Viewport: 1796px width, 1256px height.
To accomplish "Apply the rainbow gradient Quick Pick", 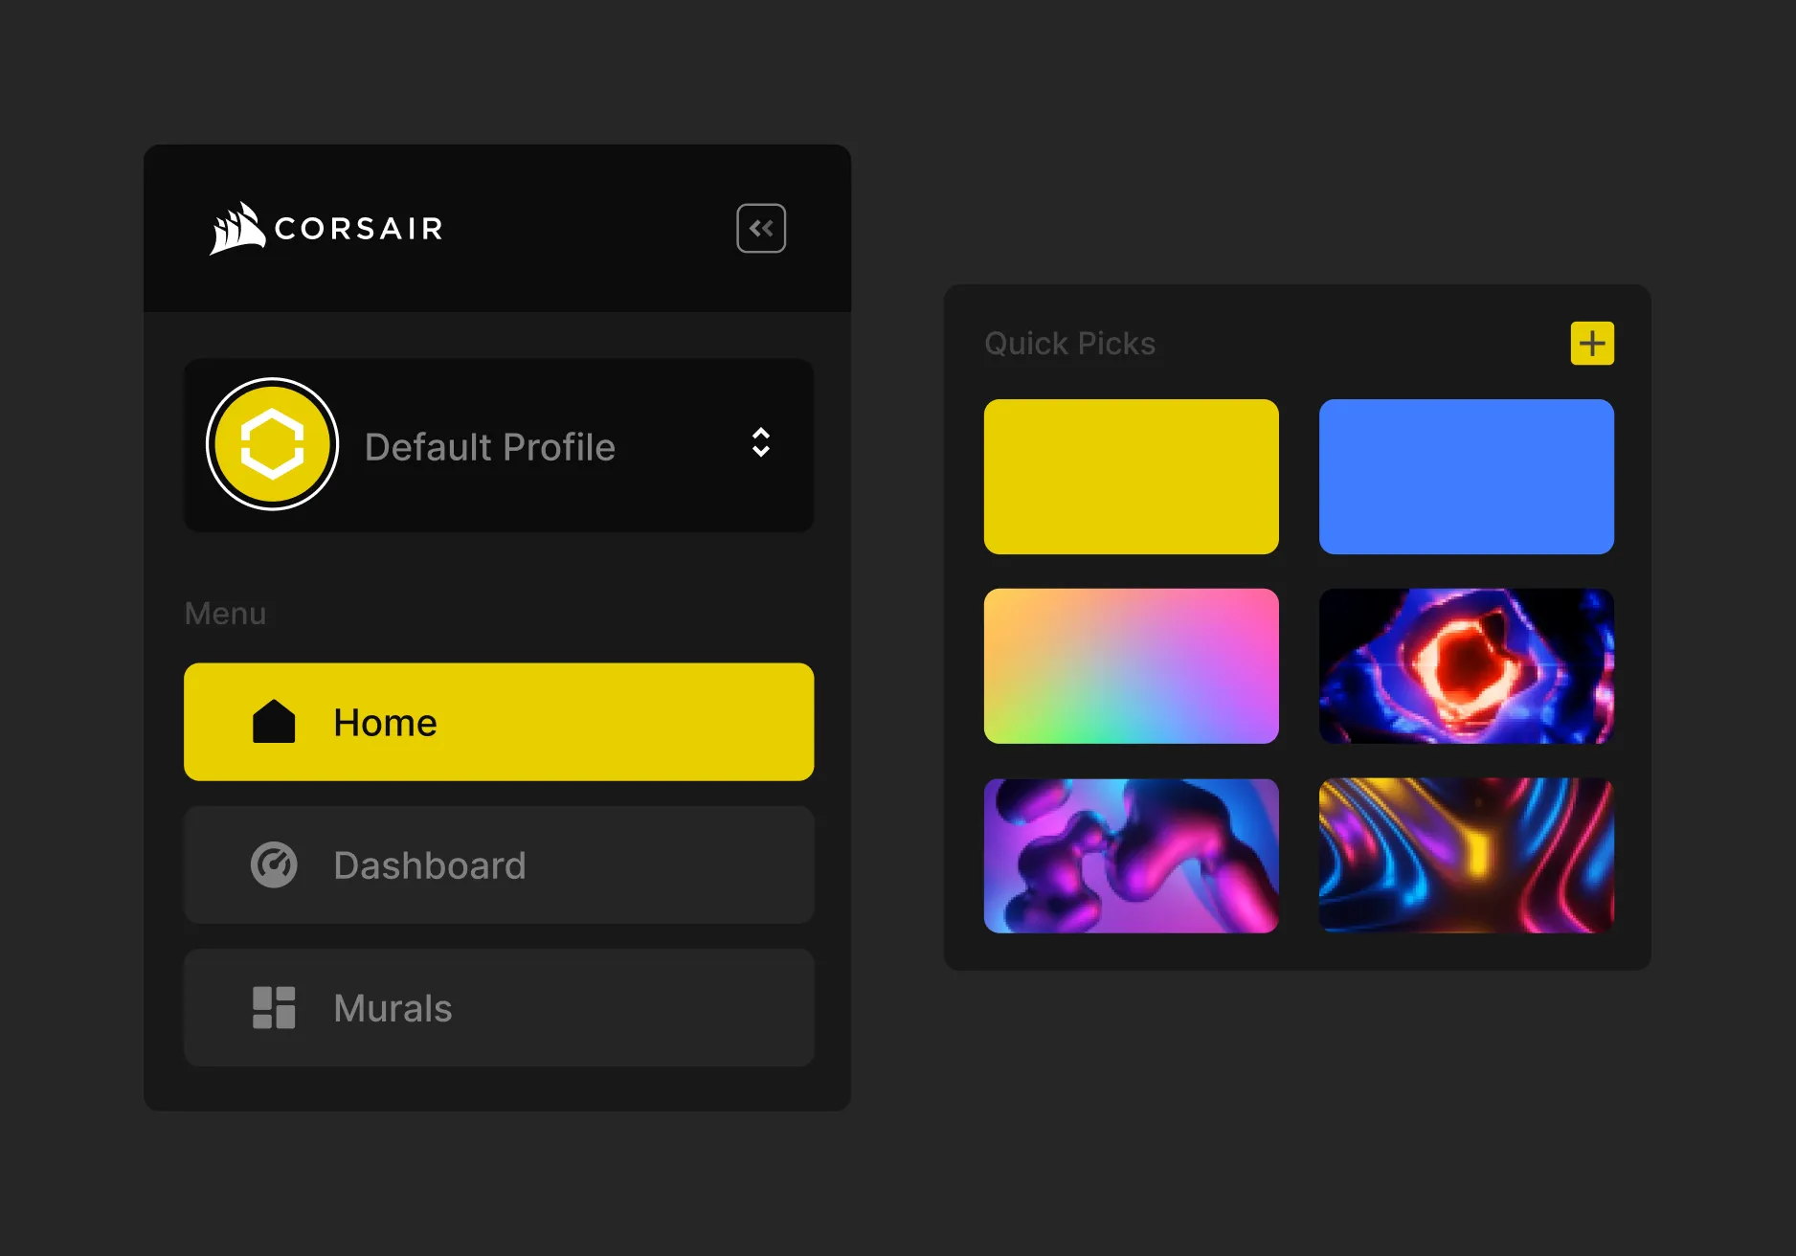I will point(1131,666).
